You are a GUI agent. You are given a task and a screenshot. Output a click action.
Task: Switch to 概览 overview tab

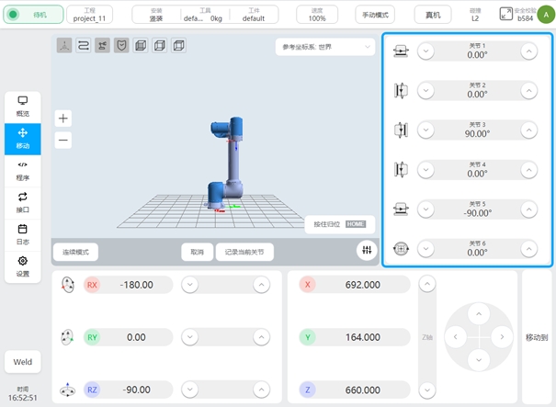[23, 106]
